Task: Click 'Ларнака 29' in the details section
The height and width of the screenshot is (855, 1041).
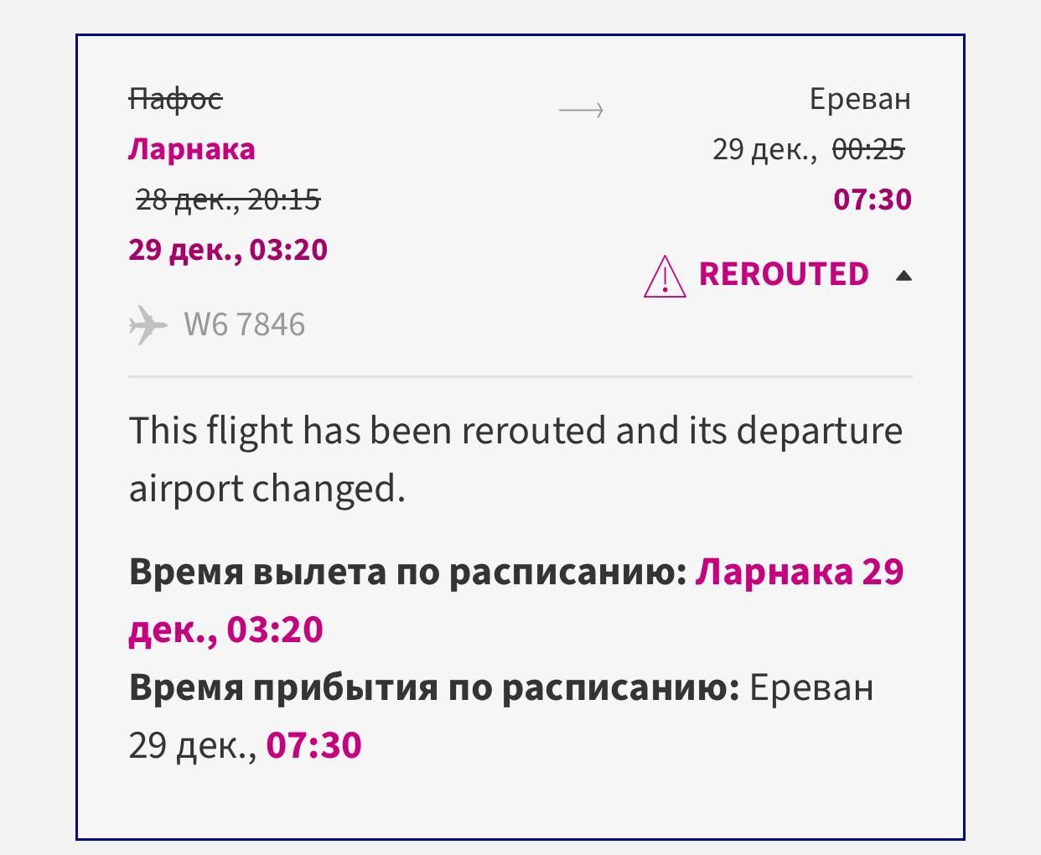Action: (799, 573)
